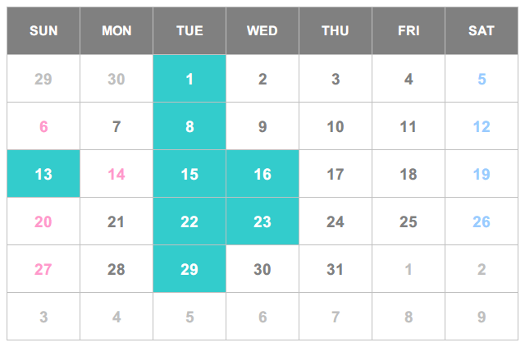The width and height of the screenshot is (525, 347).
Task: Select highlighted Tuesday the 1st
Action: pyautogui.click(x=189, y=79)
